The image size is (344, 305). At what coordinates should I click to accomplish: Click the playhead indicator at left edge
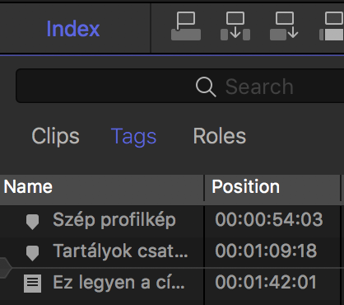(x=6, y=268)
